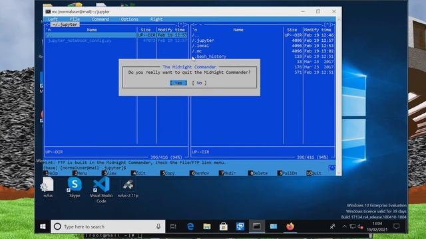This screenshot has width=426, height=239.
Task: Sort left panel by Modify time header
Action: [x=172, y=30]
